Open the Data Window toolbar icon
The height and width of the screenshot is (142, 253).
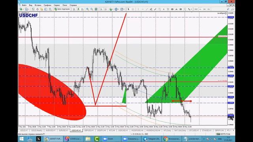pyautogui.click(x=37, y=9)
